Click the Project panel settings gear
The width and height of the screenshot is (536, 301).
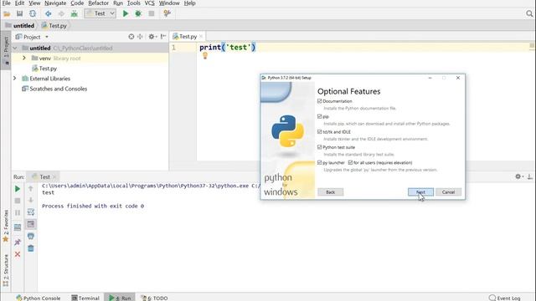tap(152, 37)
